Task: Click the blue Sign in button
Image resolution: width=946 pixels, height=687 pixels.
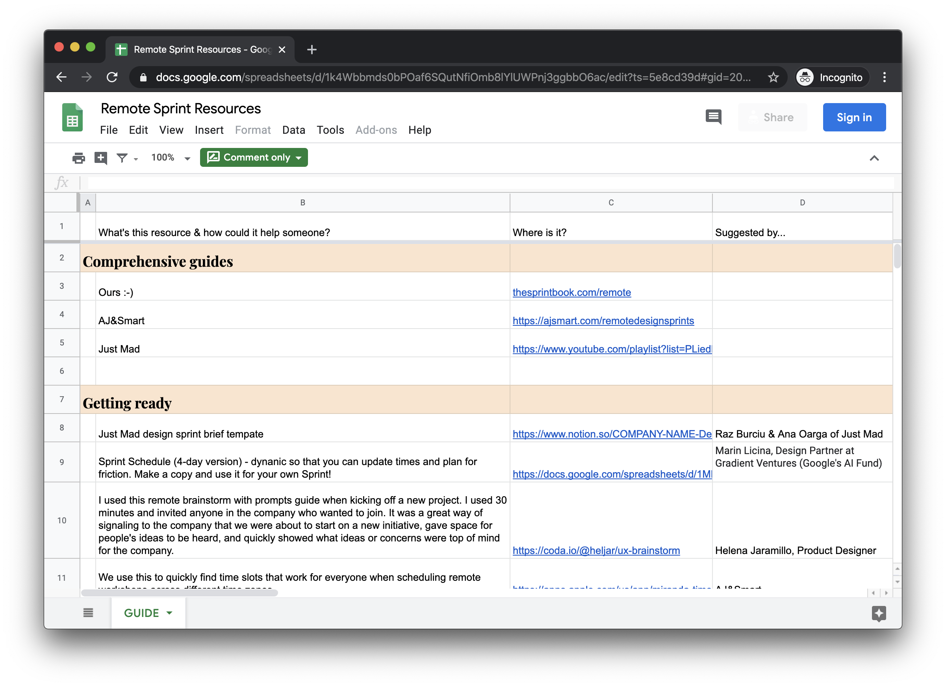Action: click(854, 117)
